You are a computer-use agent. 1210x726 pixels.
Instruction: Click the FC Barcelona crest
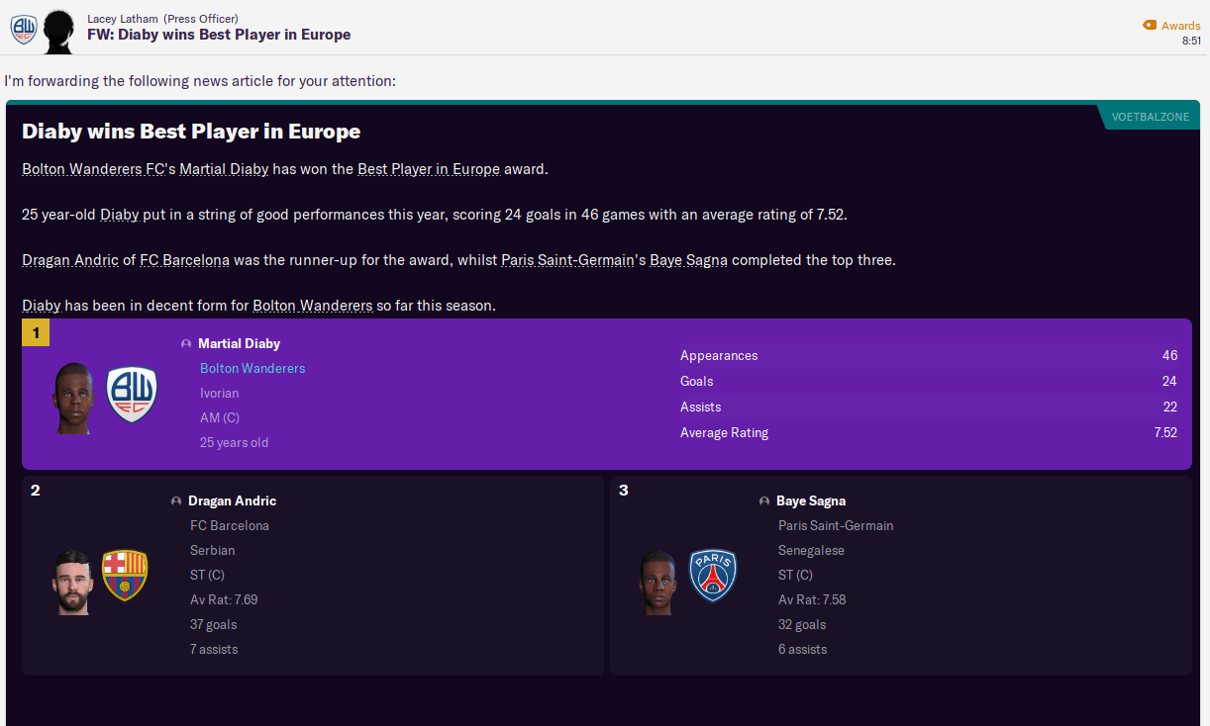click(125, 576)
